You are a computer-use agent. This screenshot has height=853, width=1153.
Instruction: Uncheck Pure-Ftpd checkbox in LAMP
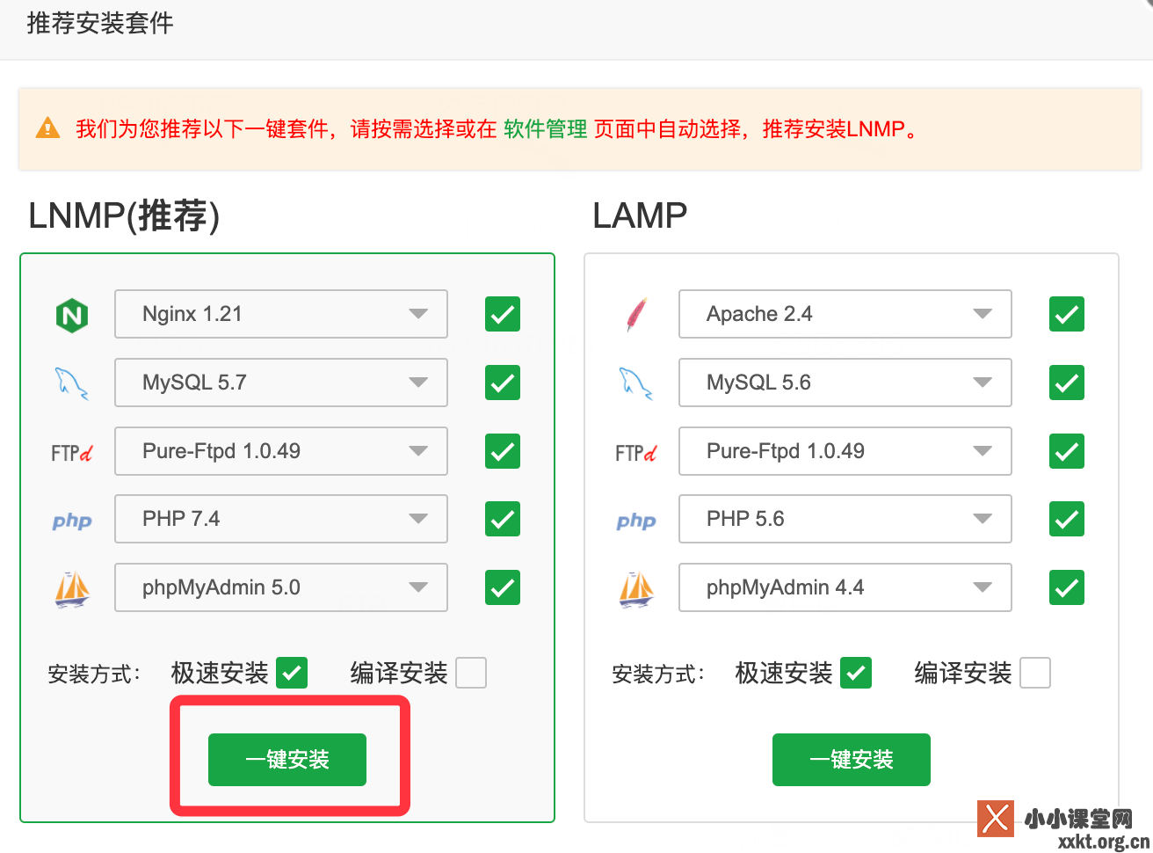click(1067, 451)
